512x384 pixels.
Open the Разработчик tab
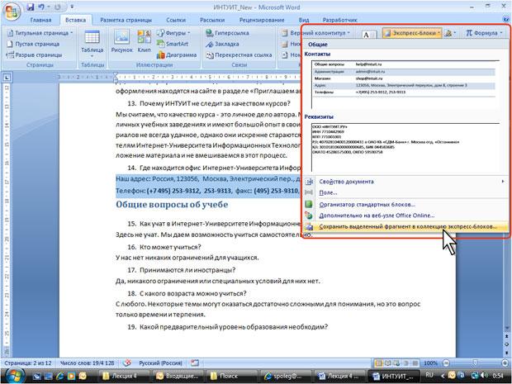(340, 20)
